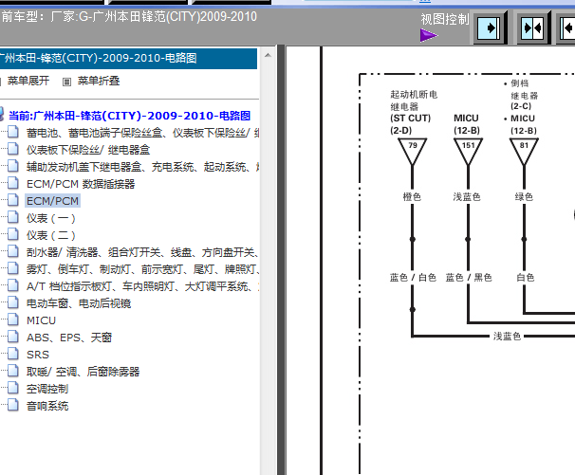This screenshot has height=475, width=575.
Task: Click the purple arrow under 视图控制
Action: [429, 35]
